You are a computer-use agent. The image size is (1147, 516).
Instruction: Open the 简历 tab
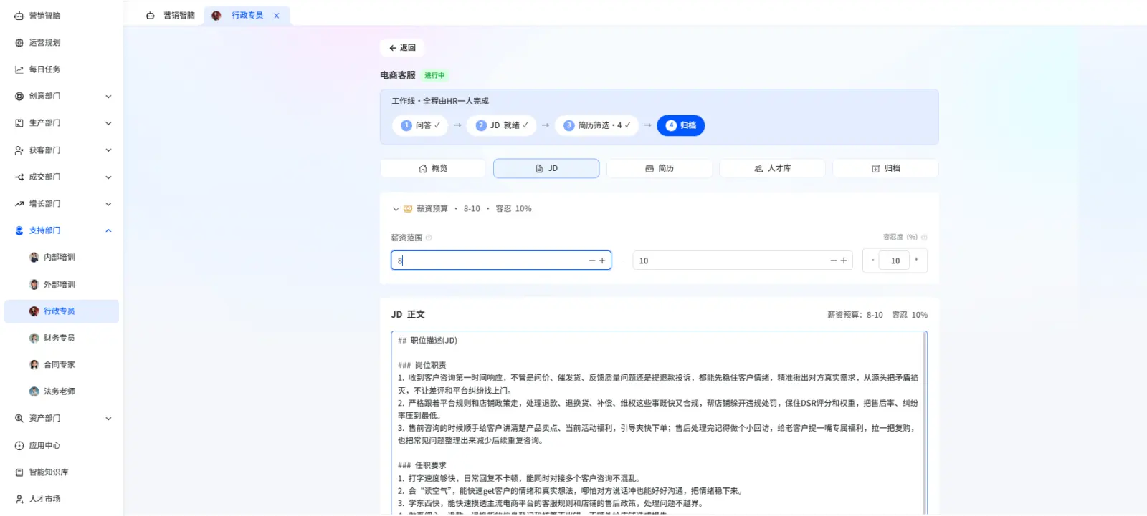[x=660, y=168]
